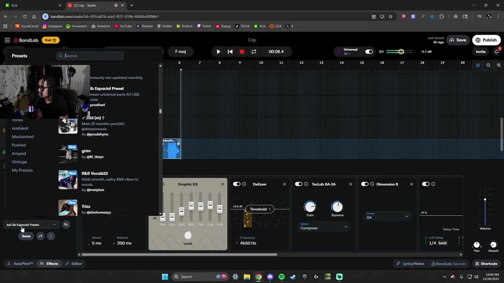Viewport: 504px width, 283px height.
Task: Open the Ad Lib Espacial Preset dropdown
Action: pos(31,225)
